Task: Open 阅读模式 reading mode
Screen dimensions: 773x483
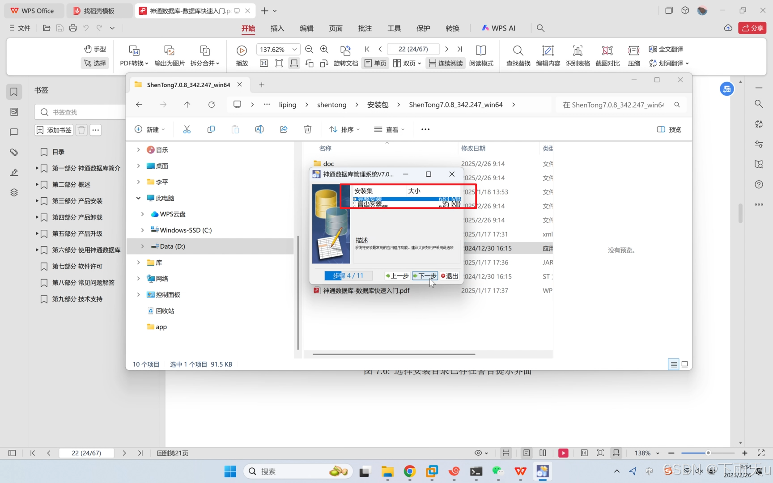Action: pos(481,55)
